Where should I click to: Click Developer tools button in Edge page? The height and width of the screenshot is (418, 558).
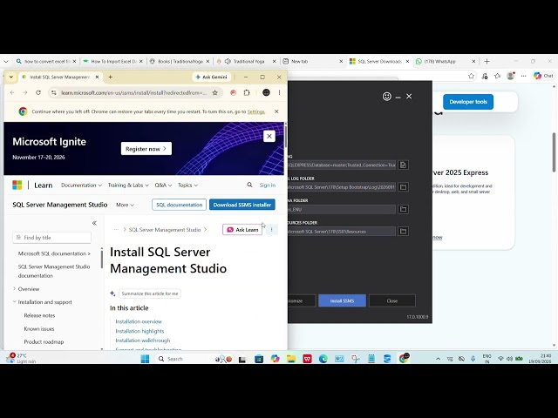(x=468, y=102)
